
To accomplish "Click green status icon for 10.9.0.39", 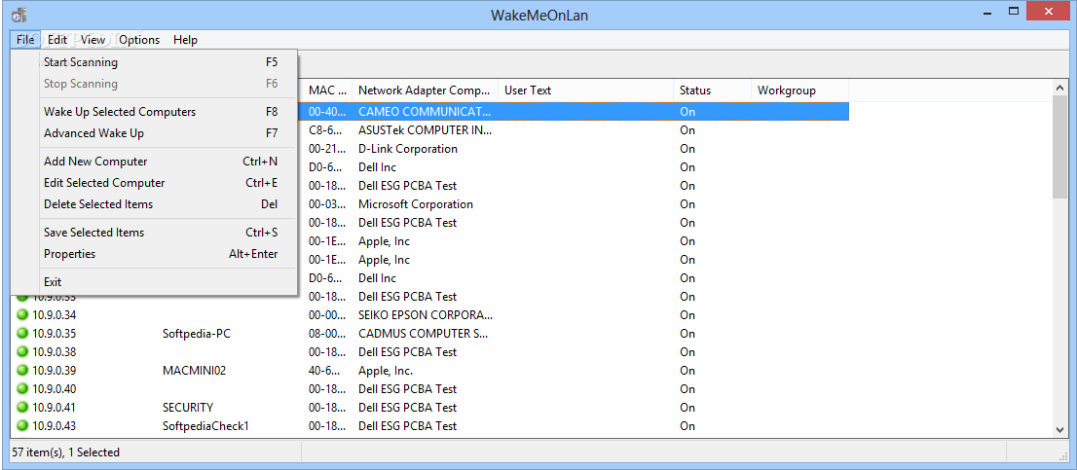I will click(x=22, y=371).
